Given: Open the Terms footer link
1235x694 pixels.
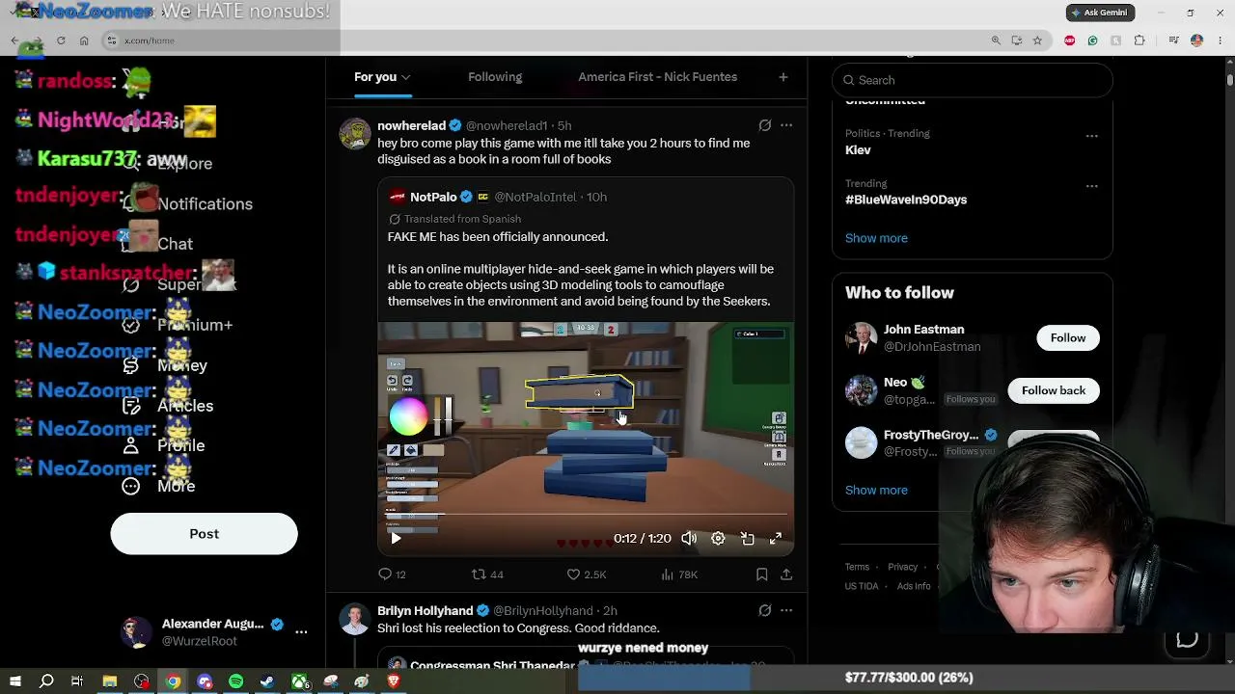Looking at the screenshot, I should click(x=857, y=567).
